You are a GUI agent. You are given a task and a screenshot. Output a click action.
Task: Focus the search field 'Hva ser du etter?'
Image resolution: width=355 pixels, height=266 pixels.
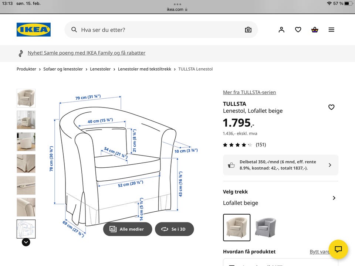click(161, 30)
